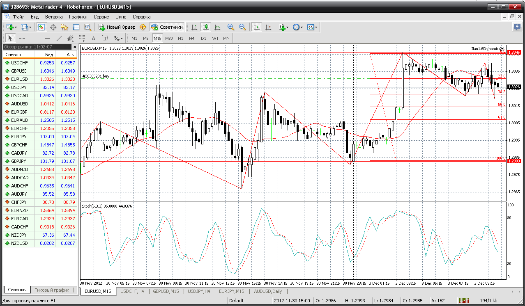The width and height of the screenshot is (525, 306).
Task: Open the Navigator panel star-folder icon
Action: (x=64, y=27)
